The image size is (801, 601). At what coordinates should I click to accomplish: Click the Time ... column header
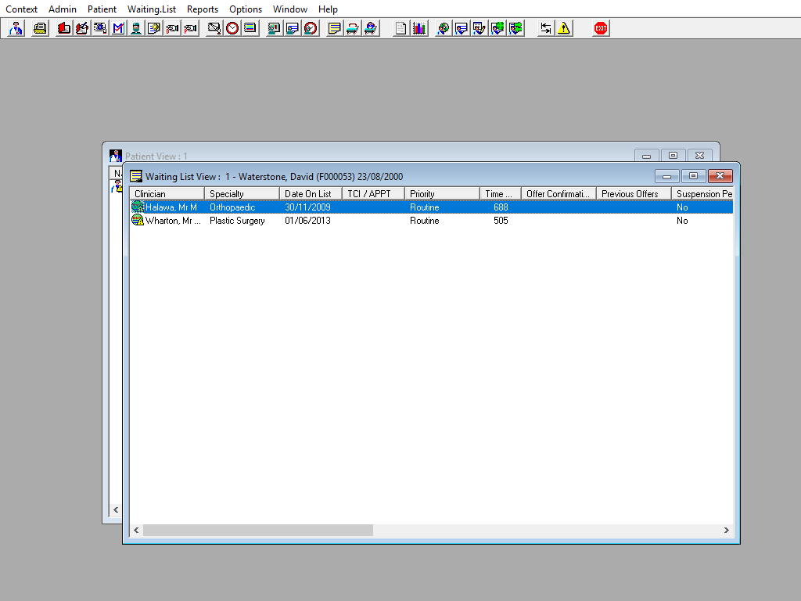[x=501, y=194]
